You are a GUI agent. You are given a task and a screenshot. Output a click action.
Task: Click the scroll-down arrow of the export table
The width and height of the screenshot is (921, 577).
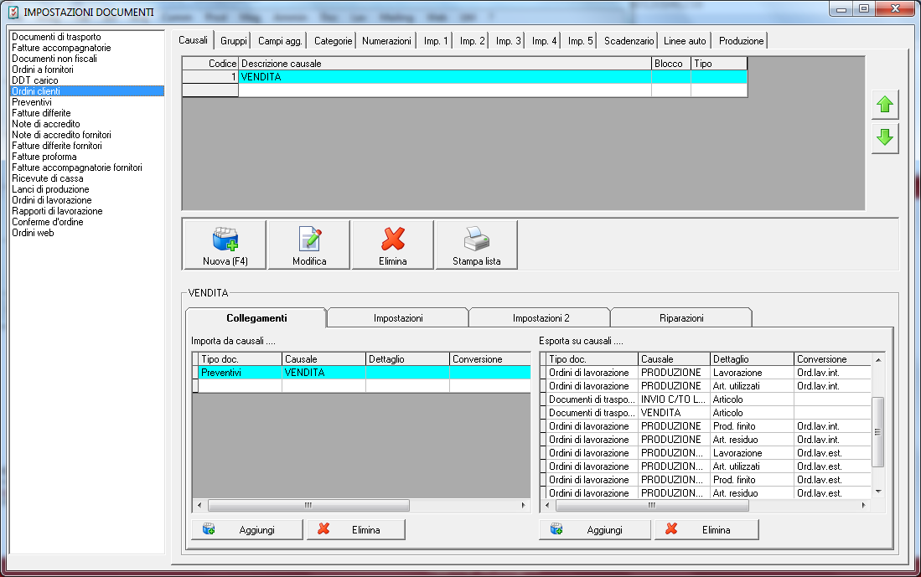[x=878, y=492]
